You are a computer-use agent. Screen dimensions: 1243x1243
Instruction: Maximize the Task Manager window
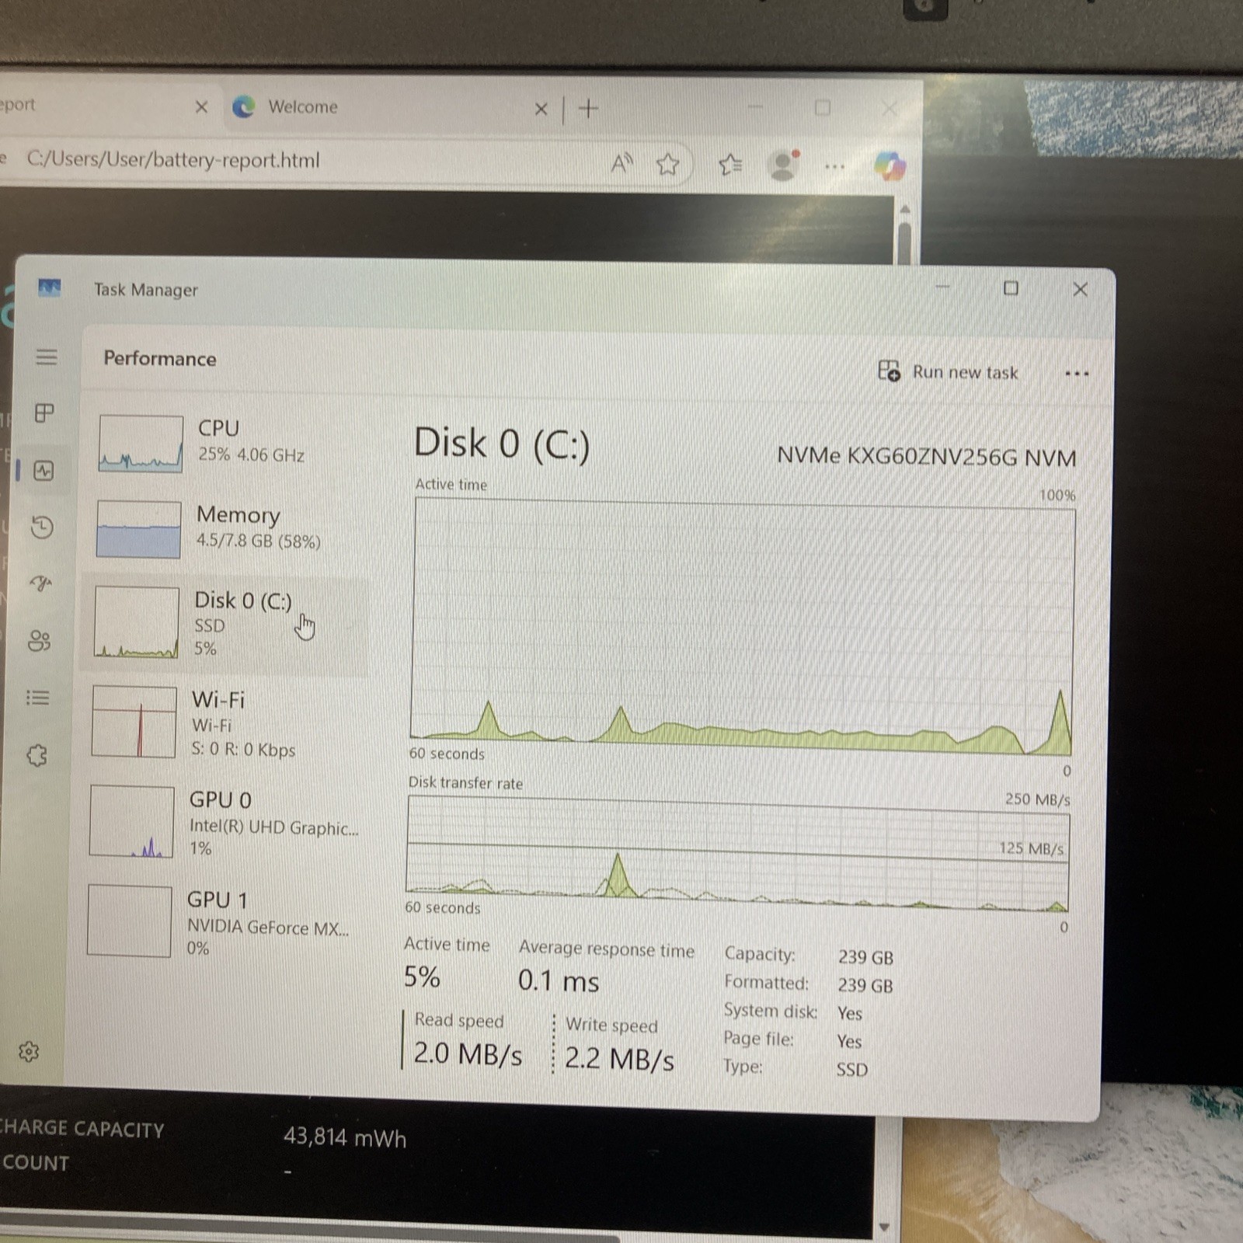[1011, 288]
